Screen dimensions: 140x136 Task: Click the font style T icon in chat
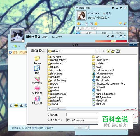(x=11, y=106)
